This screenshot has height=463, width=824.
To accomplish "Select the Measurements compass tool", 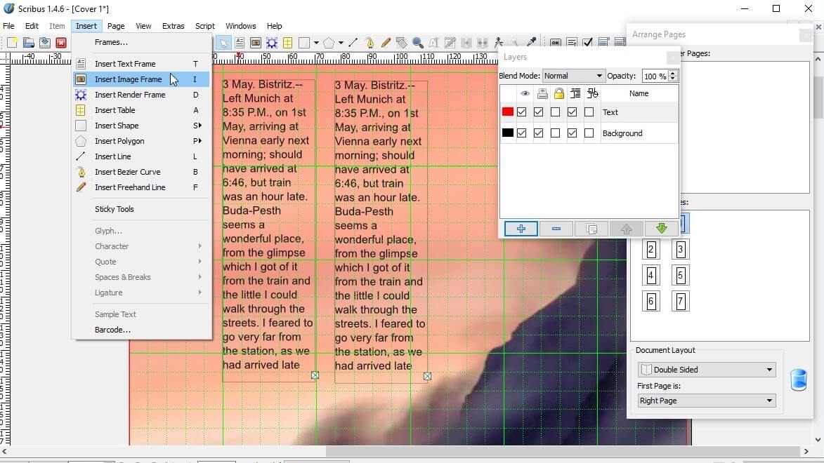I will 499,43.
